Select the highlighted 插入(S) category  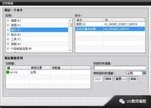39,30
